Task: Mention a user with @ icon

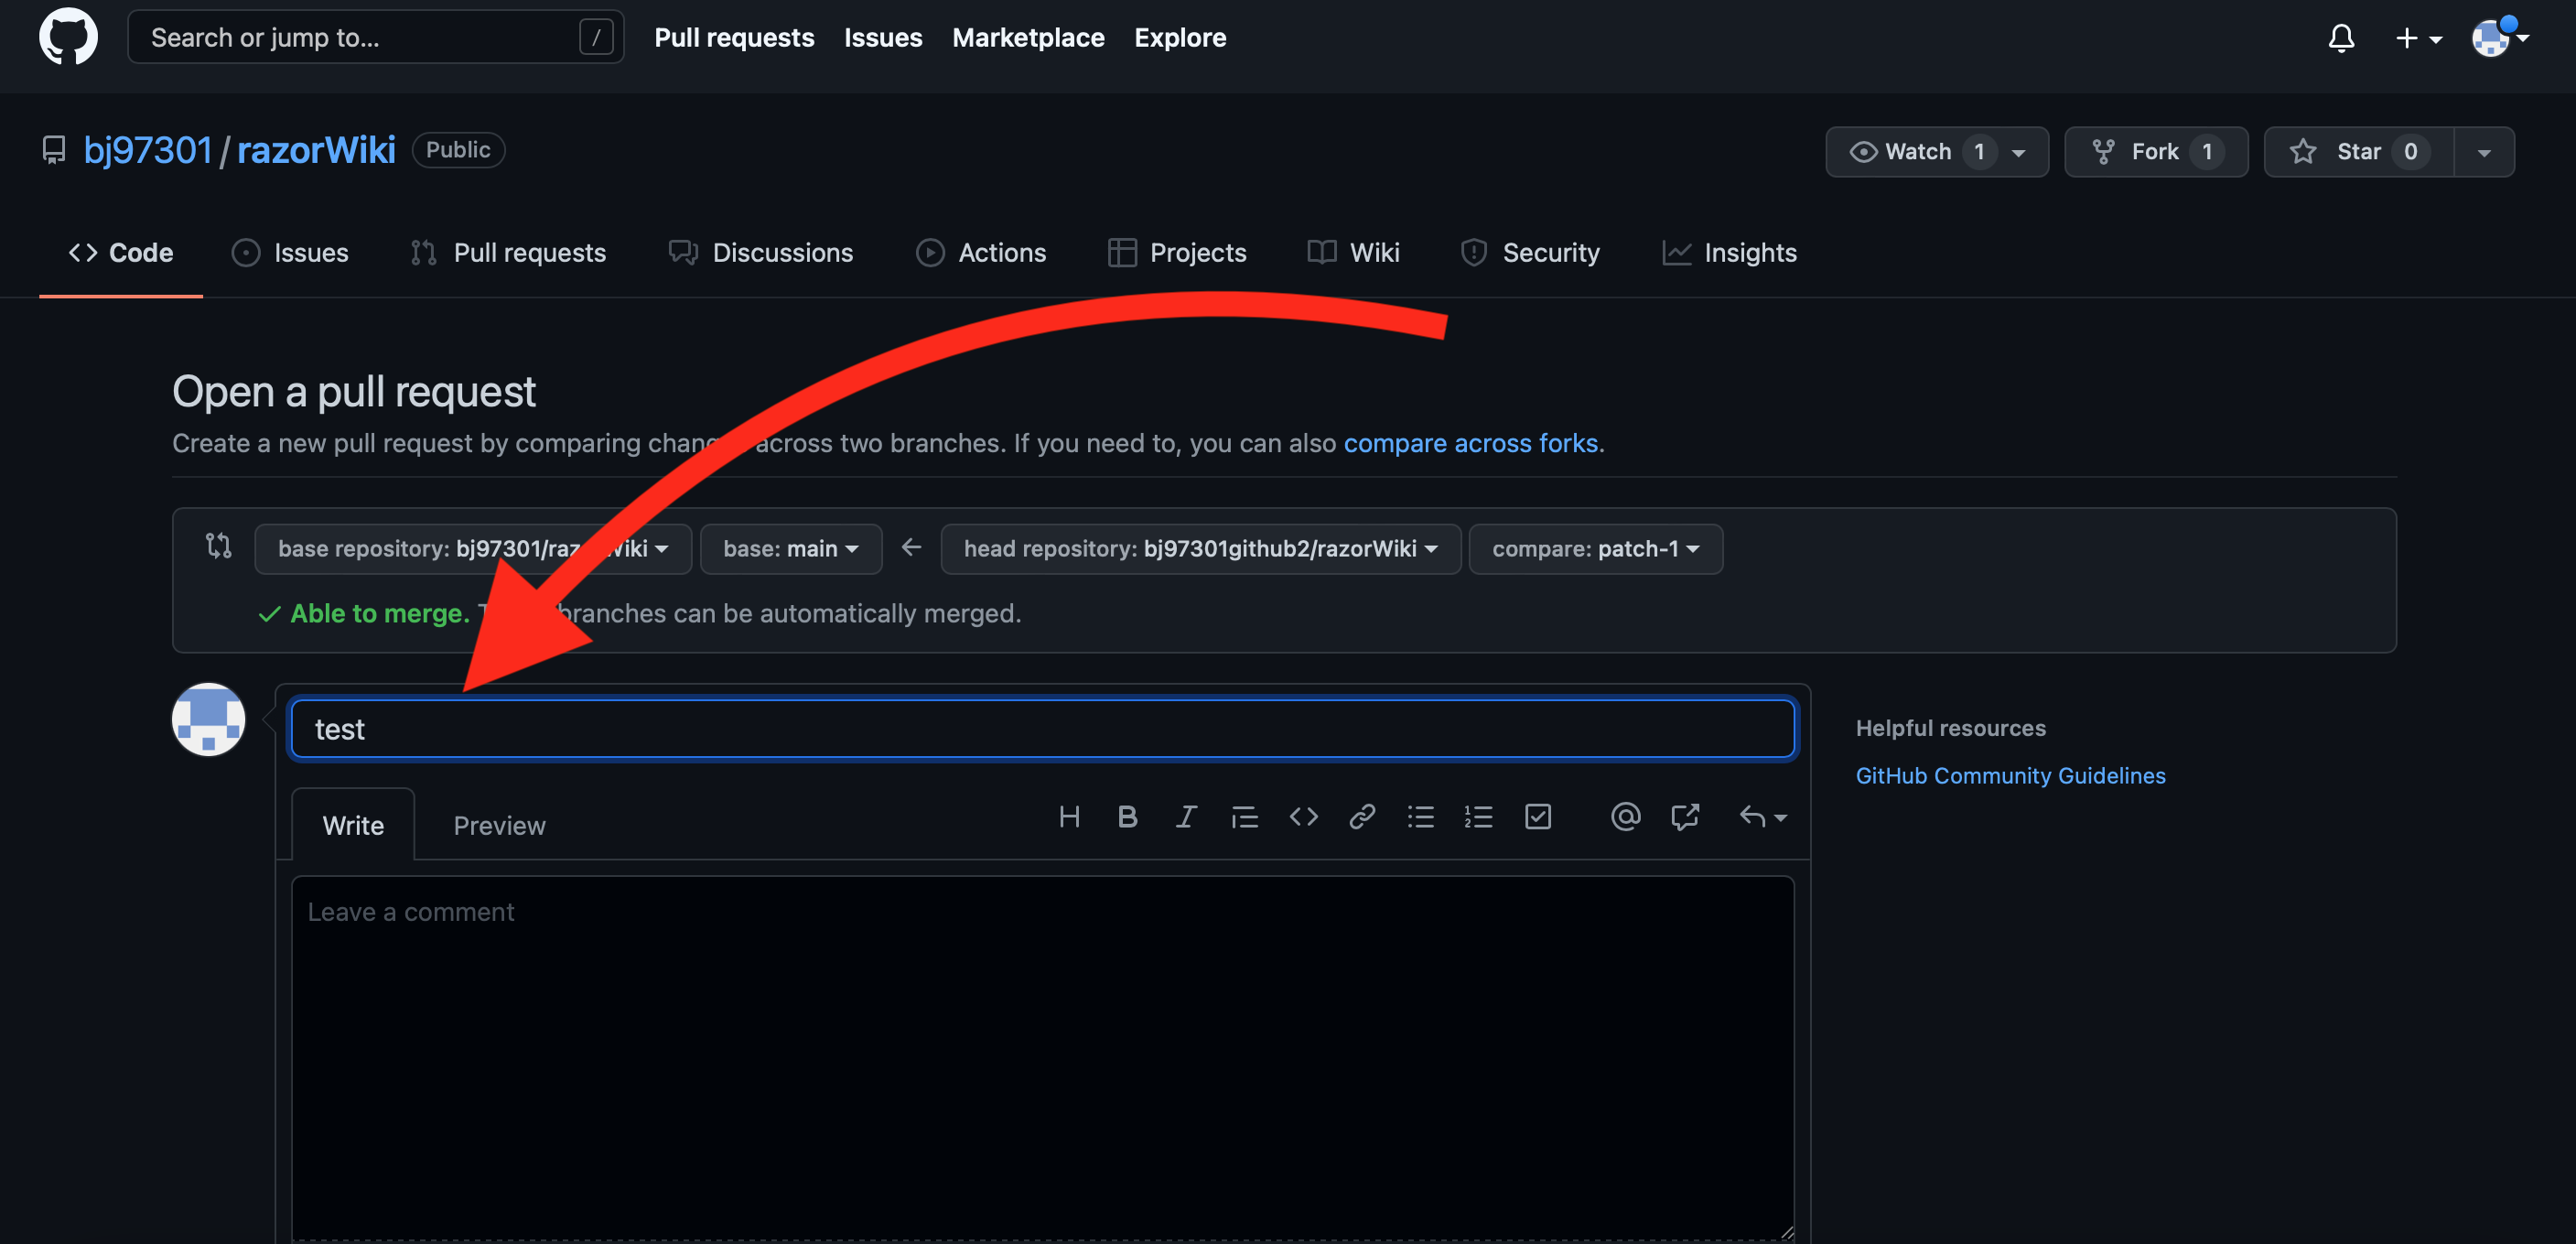Action: pos(1625,817)
